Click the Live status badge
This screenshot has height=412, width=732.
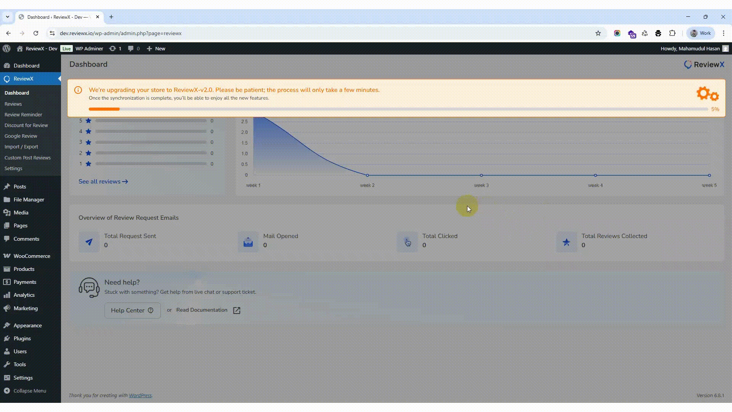(66, 48)
